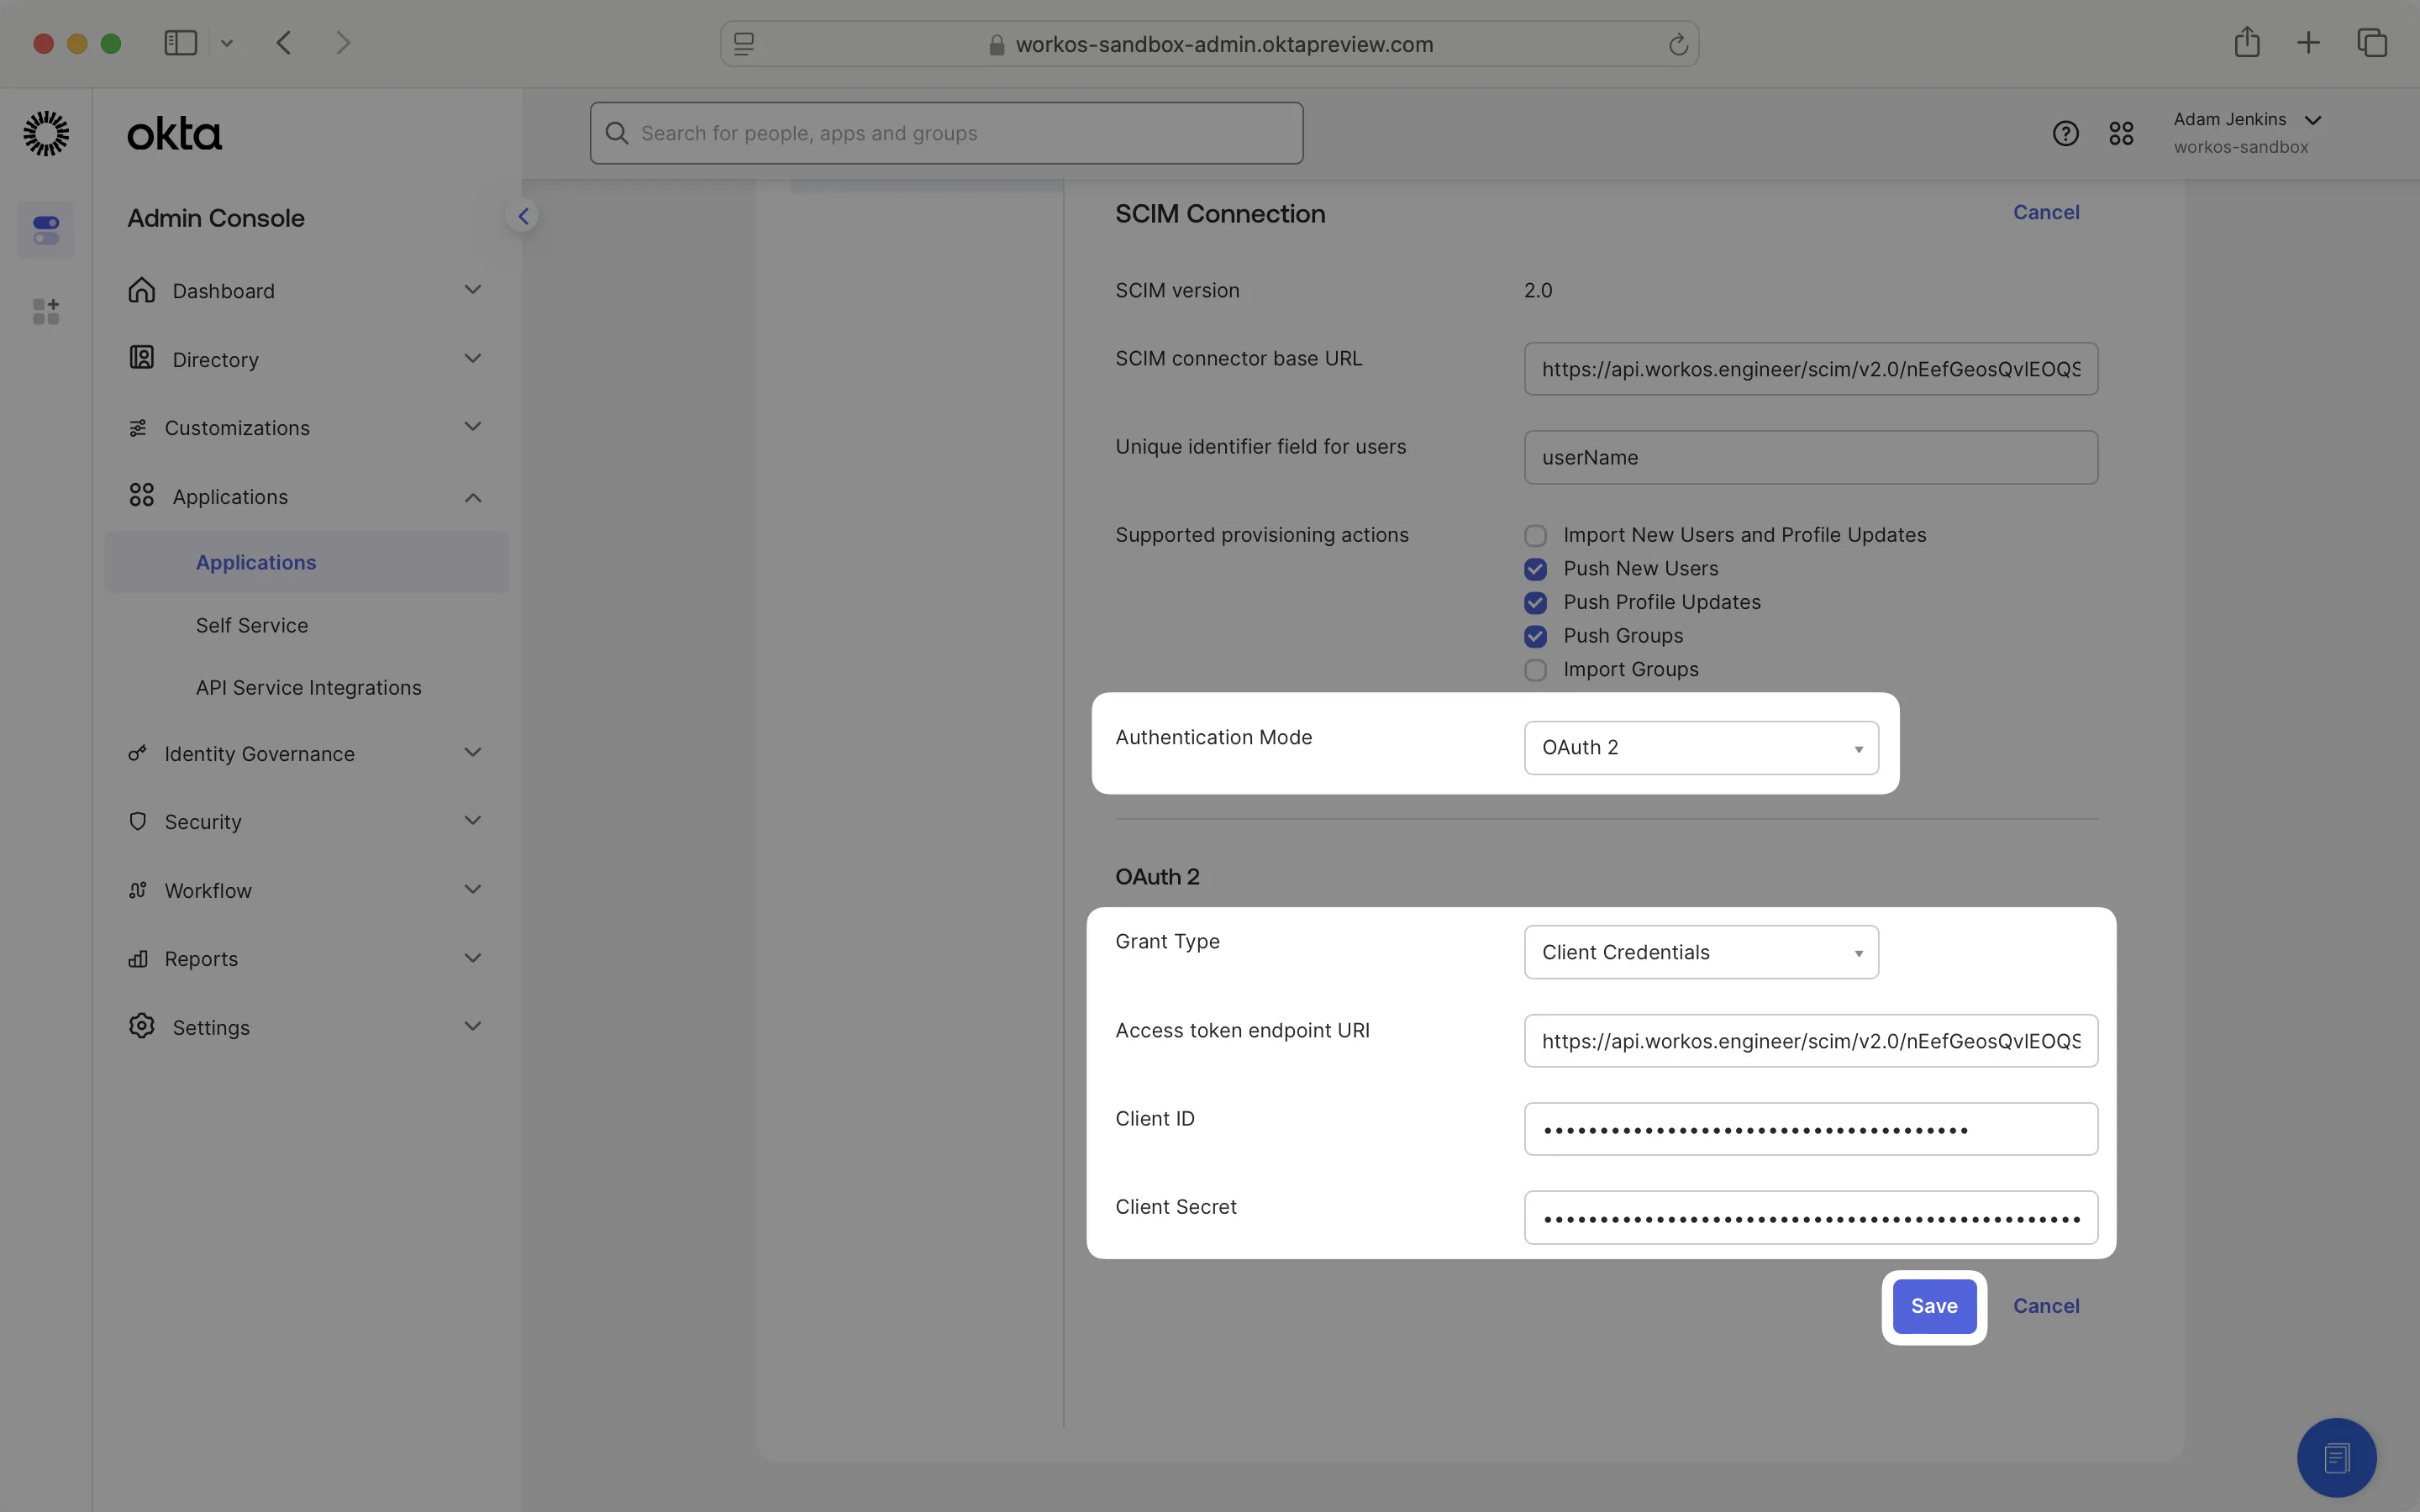This screenshot has height=1512, width=2420.
Task: Open the apps grid icon in header
Action: (2121, 133)
